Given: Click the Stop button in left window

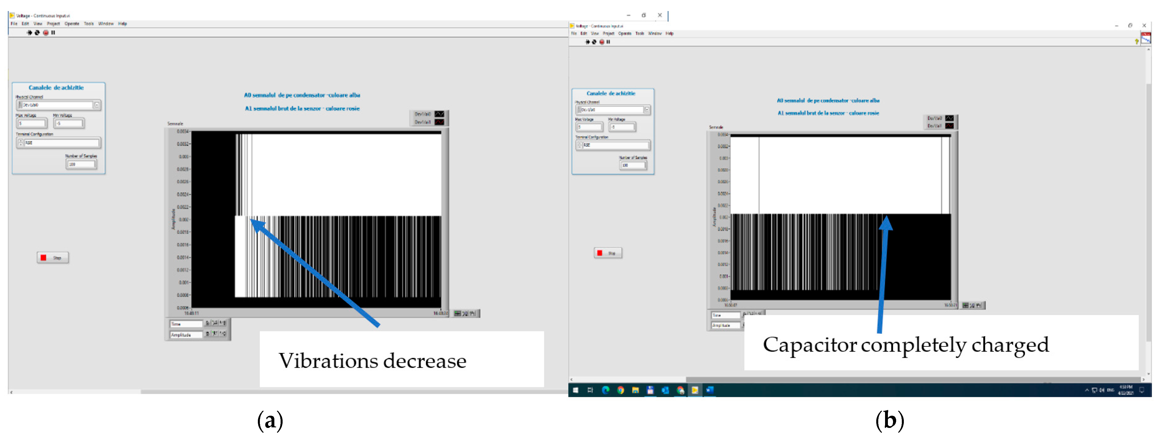Looking at the screenshot, I should [x=53, y=258].
